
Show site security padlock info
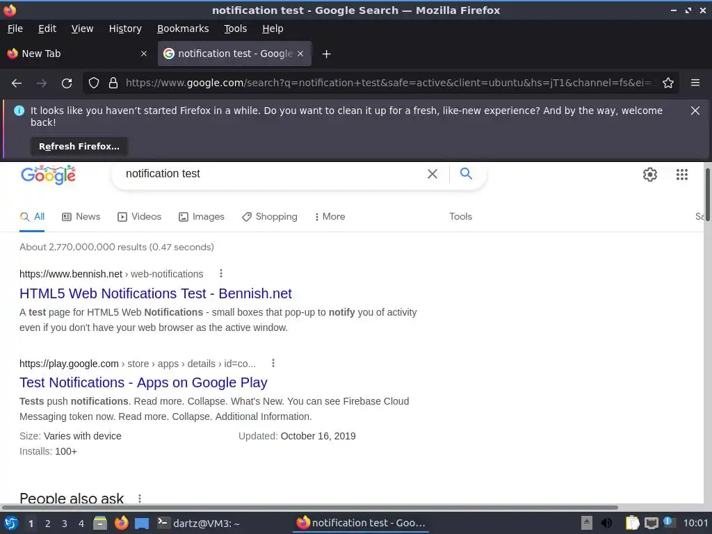click(x=113, y=83)
